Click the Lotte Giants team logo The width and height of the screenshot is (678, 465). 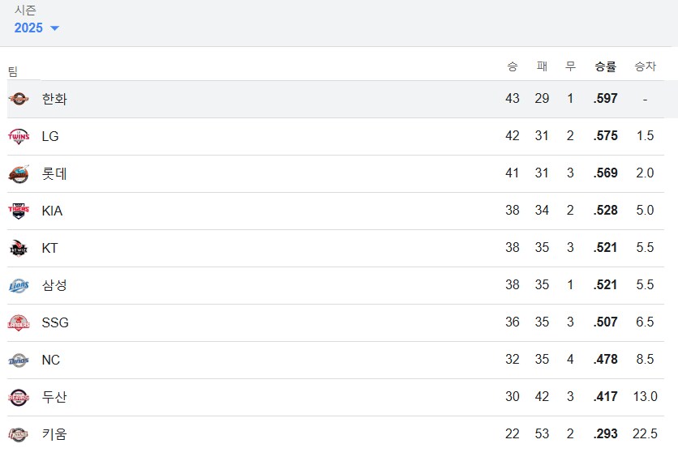tap(19, 173)
